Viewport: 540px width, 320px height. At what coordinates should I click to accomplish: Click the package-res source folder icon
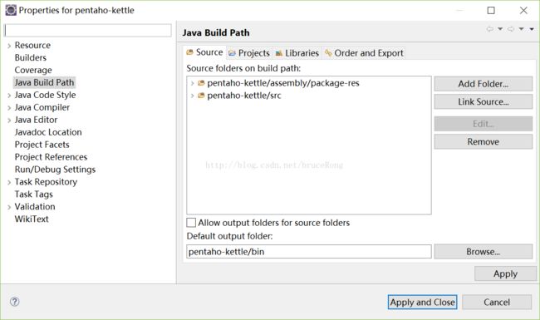point(201,83)
